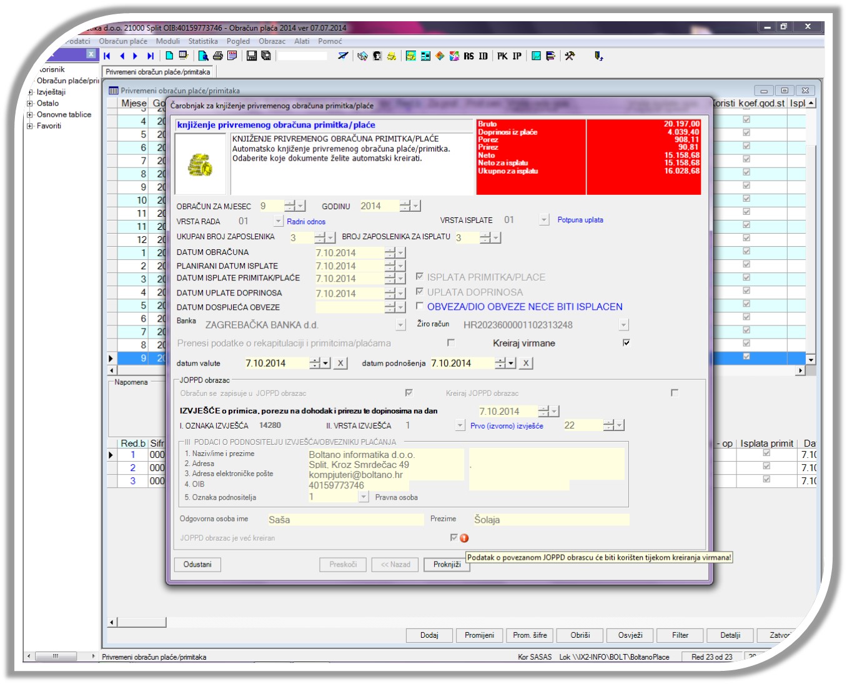Image resolution: width=847 pixels, height=684 pixels.
Task: Click the Detalji button in background window
Action: click(x=730, y=635)
